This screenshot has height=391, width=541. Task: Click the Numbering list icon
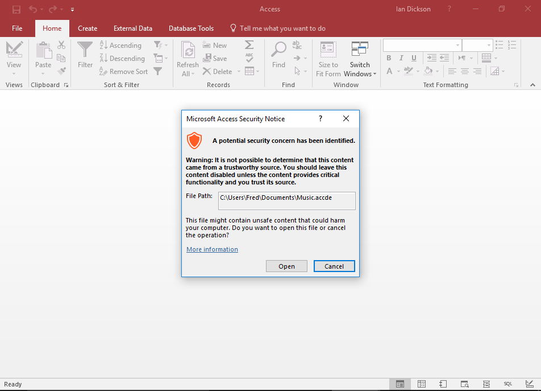click(x=512, y=45)
